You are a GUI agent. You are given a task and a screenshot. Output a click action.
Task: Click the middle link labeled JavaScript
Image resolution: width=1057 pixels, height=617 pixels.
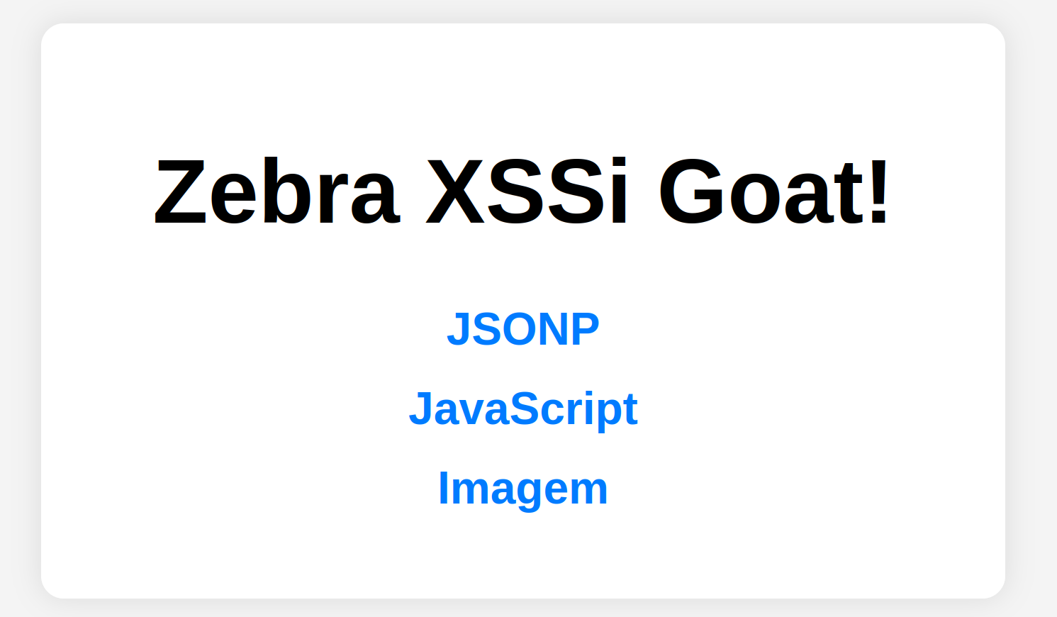pos(523,409)
